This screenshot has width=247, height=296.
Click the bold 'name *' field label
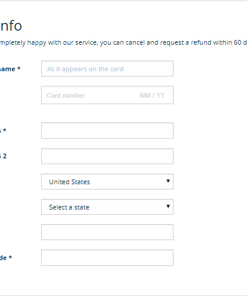click(10, 69)
